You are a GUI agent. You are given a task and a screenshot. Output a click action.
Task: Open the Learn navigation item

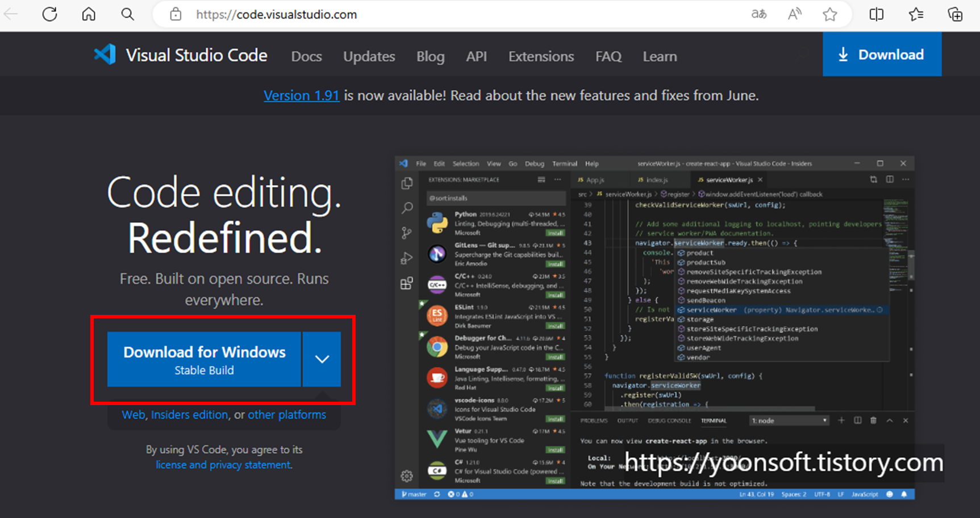tap(660, 56)
